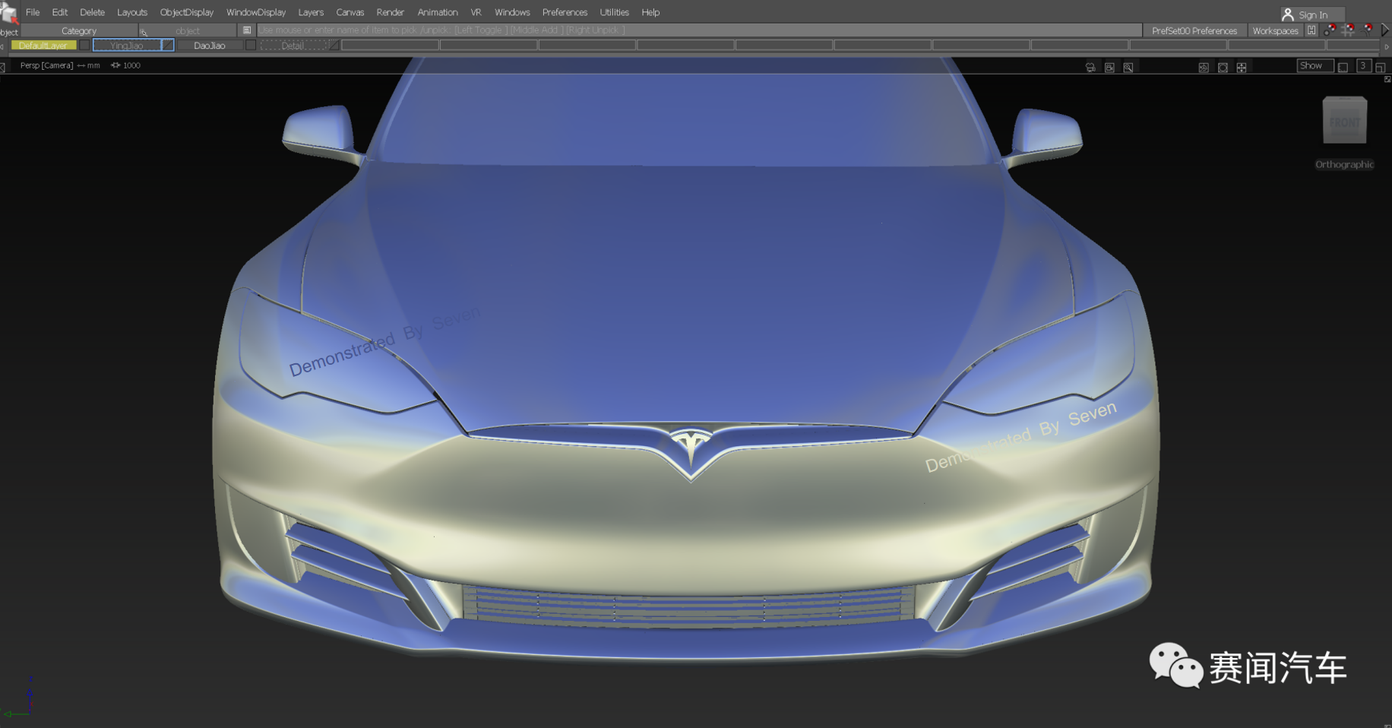Image resolution: width=1392 pixels, height=728 pixels.
Task: Open the WindowDisplay menu
Action: pos(256,12)
